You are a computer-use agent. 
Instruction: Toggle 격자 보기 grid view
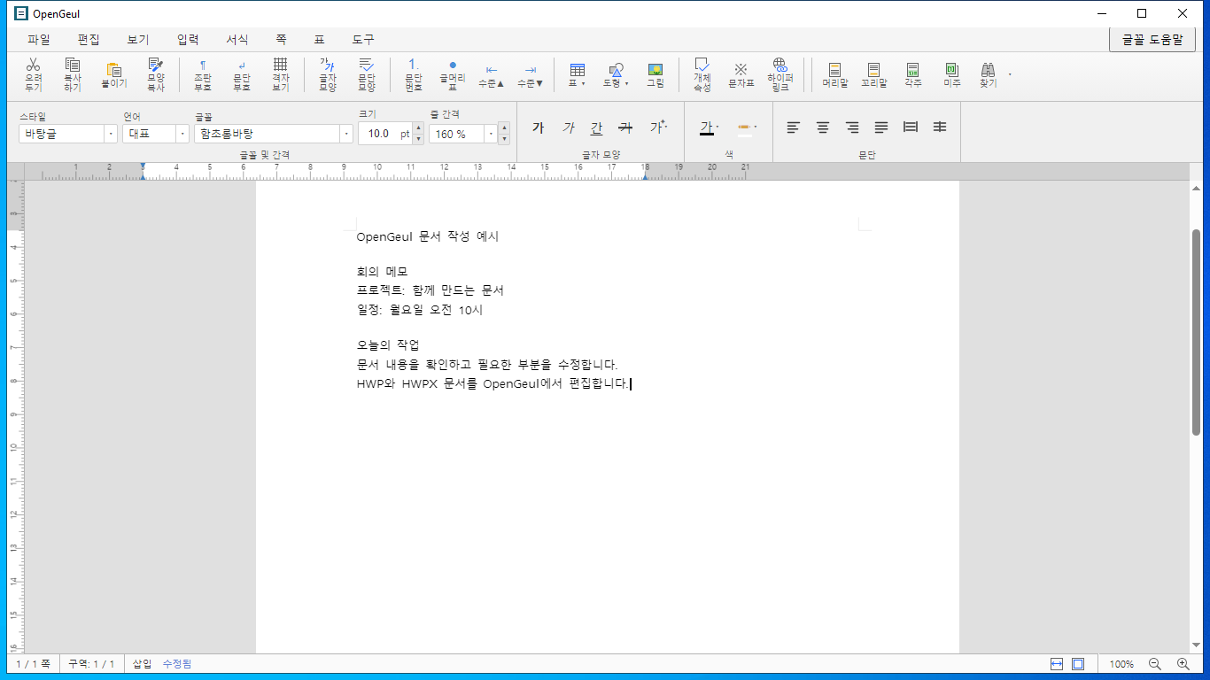click(281, 74)
